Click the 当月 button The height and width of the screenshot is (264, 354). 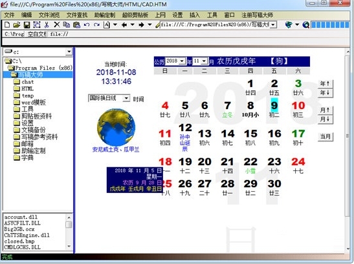pos(326,136)
